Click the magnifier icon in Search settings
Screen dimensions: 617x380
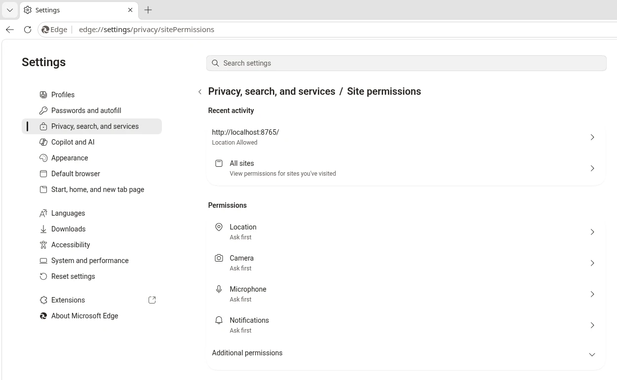tap(215, 63)
